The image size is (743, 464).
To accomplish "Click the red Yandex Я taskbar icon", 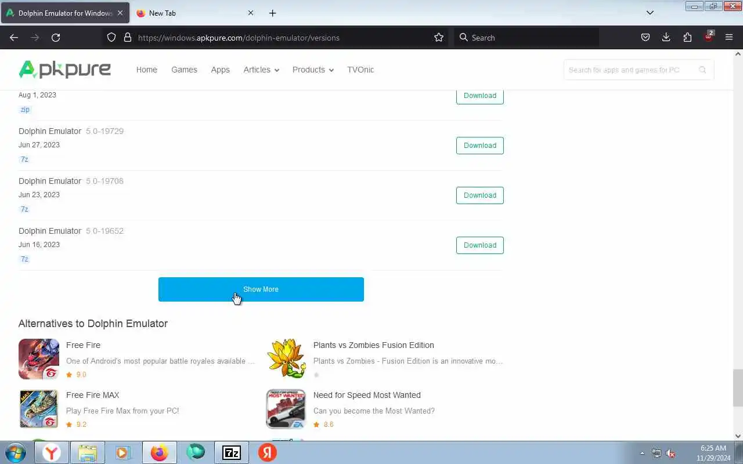I will pos(268,452).
